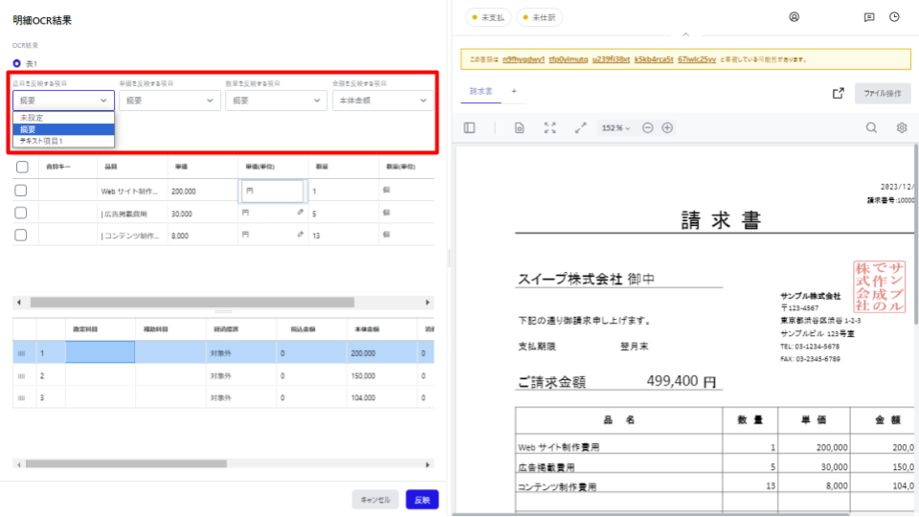Click the document viewer vertical scrollbar
This screenshot has width=919, height=517.
[916, 235]
